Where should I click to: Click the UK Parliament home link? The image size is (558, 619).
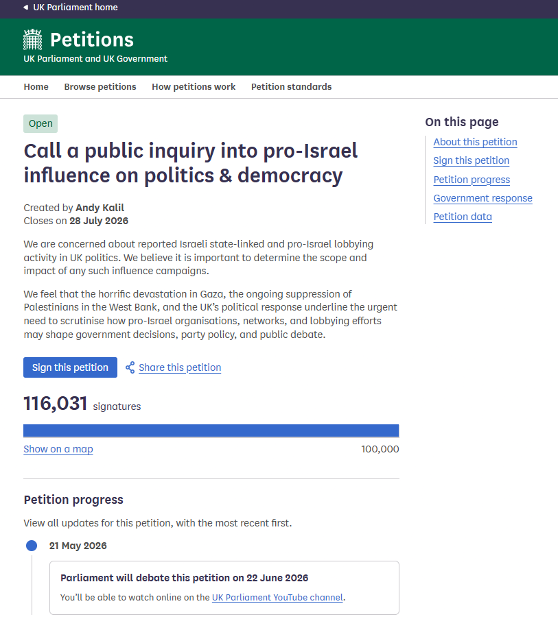pos(75,7)
